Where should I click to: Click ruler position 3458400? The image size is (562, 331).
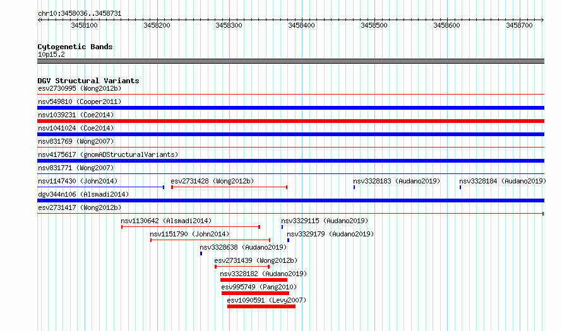[x=301, y=25]
